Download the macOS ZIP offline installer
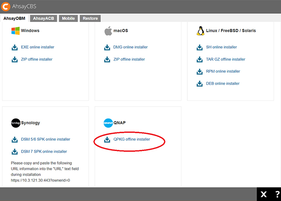281x201 pixels. [x=129, y=59]
